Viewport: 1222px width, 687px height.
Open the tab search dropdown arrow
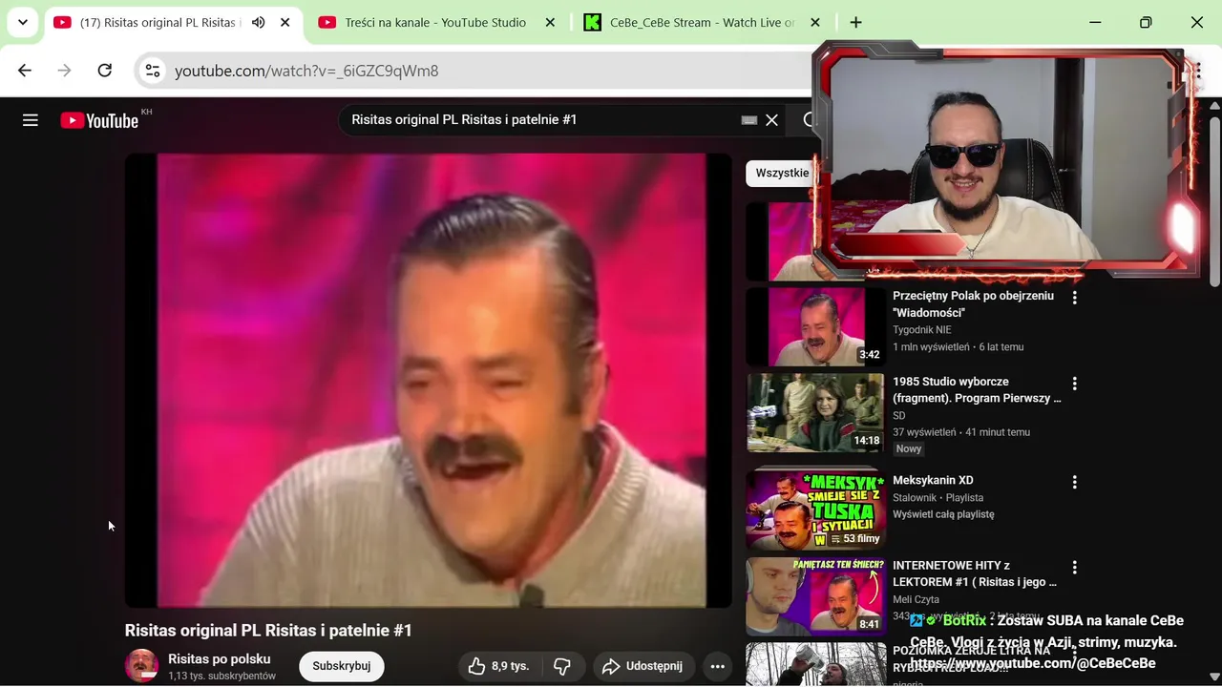click(22, 22)
